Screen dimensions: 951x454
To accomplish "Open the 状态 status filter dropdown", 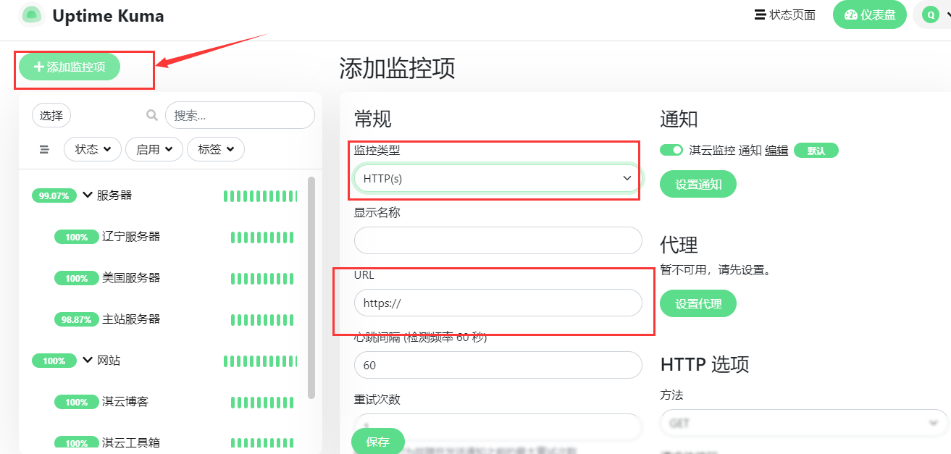I will (93, 149).
